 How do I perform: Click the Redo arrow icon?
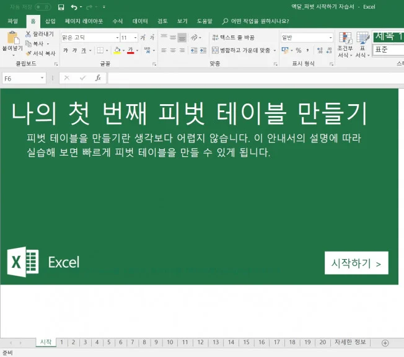coord(89,7)
